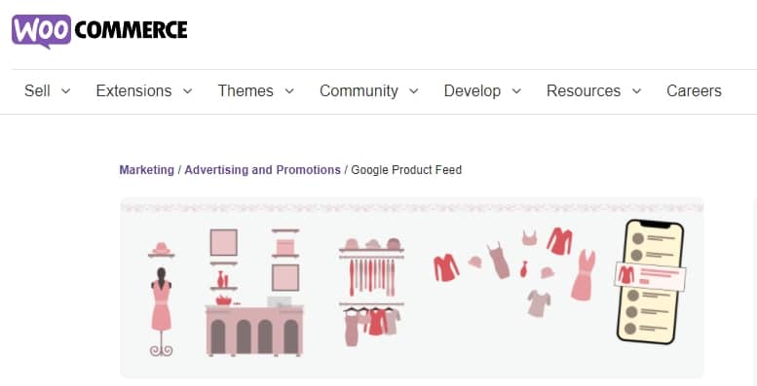
Task: Expand the Community dropdown chevron
Action: (414, 91)
